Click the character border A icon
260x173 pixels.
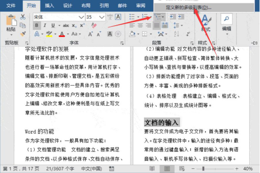coord(118,17)
